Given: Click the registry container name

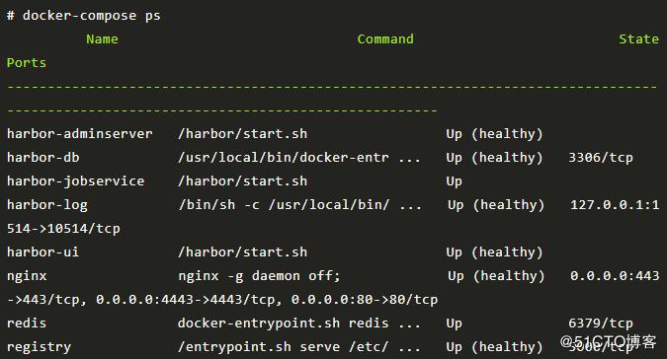Looking at the screenshot, I should (x=39, y=347).
